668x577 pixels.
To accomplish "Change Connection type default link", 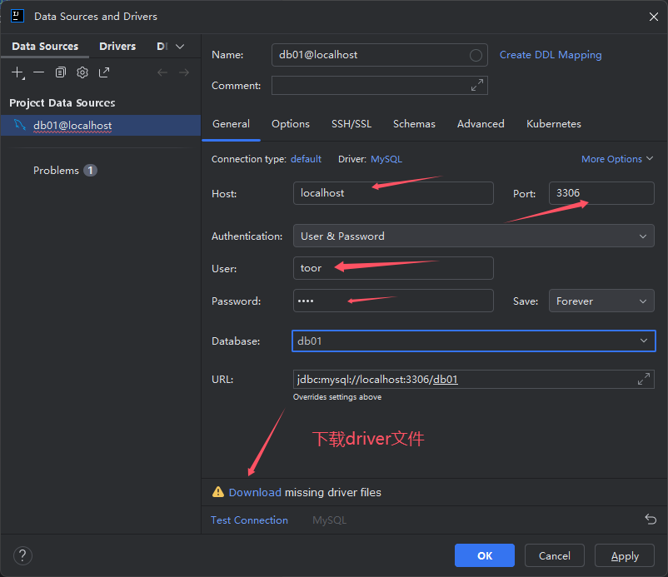I will coord(306,159).
